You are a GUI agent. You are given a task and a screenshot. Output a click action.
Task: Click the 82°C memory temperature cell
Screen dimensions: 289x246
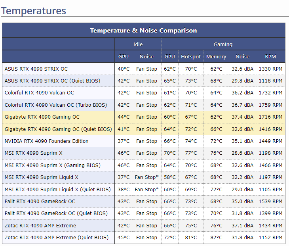point(216,238)
